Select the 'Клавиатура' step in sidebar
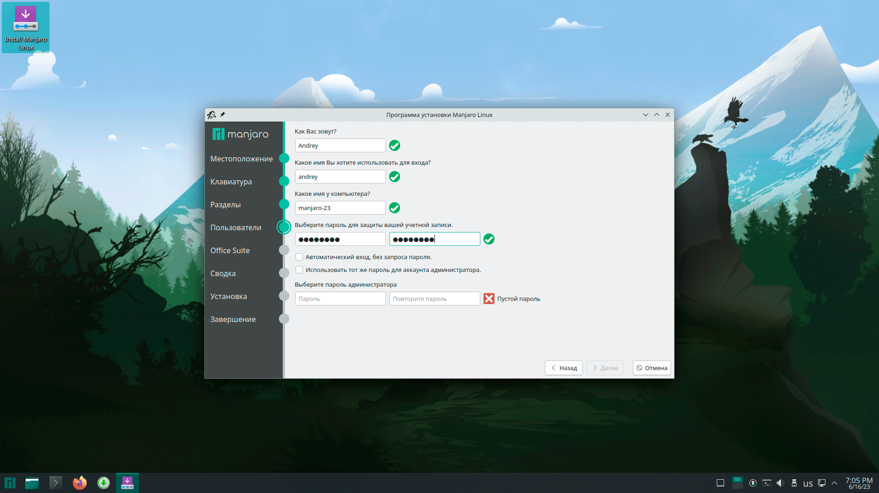The height and width of the screenshot is (493, 879). 231,182
